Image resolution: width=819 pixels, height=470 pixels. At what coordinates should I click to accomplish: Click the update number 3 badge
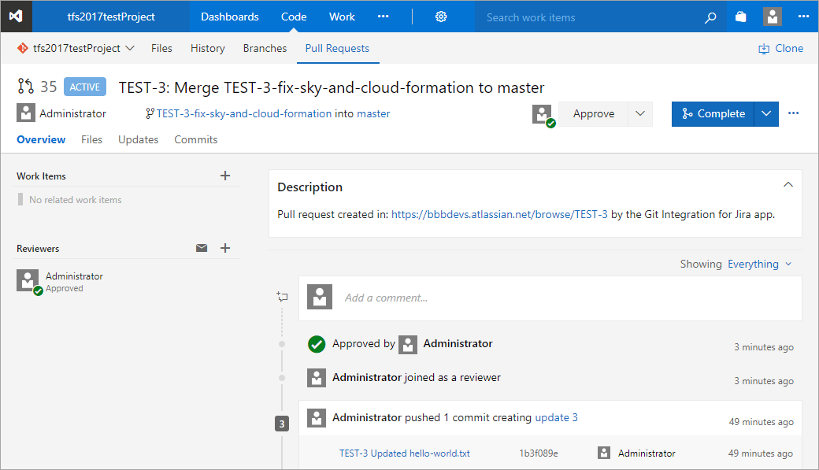click(x=282, y=424)
